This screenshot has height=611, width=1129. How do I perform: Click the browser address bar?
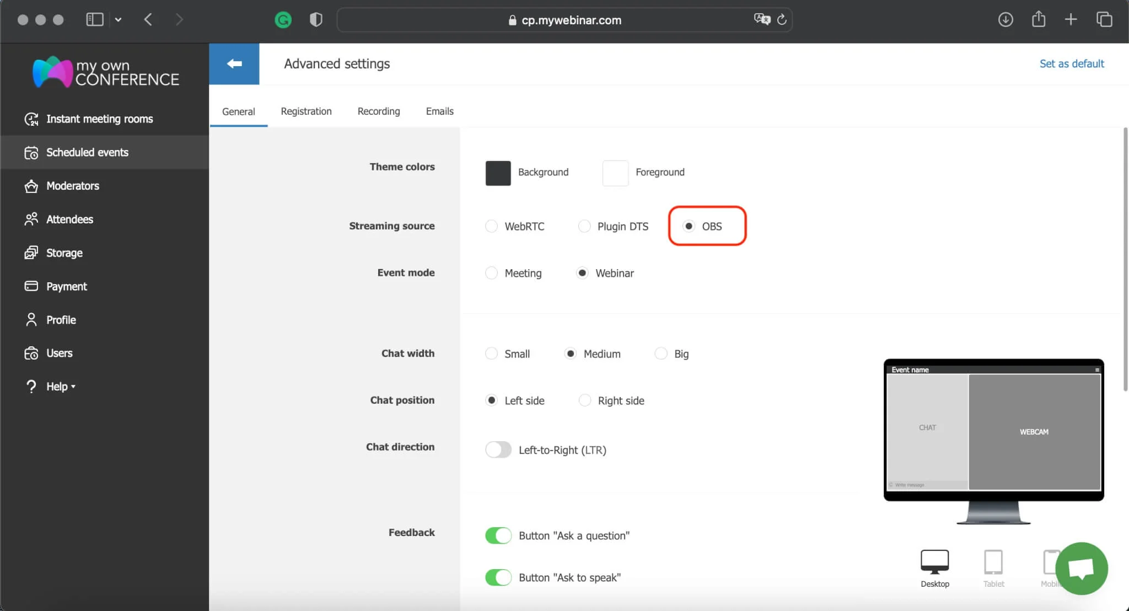point(571,20)
